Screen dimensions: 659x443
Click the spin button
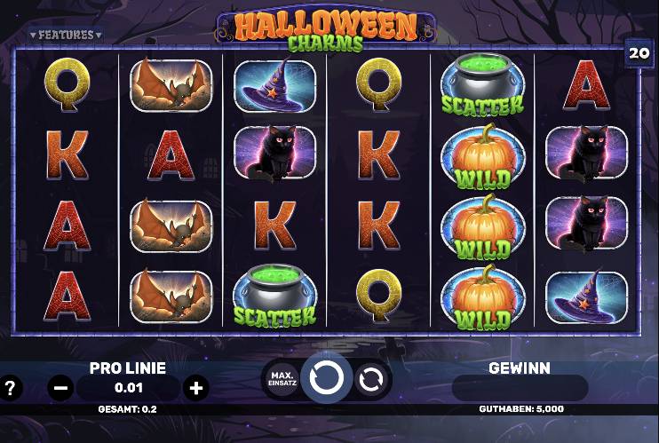(x=327, y=378)
